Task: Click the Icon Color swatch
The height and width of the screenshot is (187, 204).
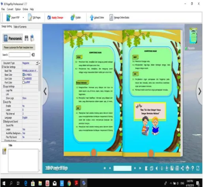Action: point(23,79)
